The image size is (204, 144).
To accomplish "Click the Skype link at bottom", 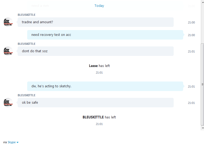I will pyautogui.click(x=12, y=142).
